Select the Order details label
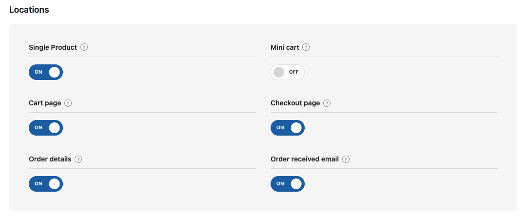The image size is (527, 219). [x=50, y=159]
